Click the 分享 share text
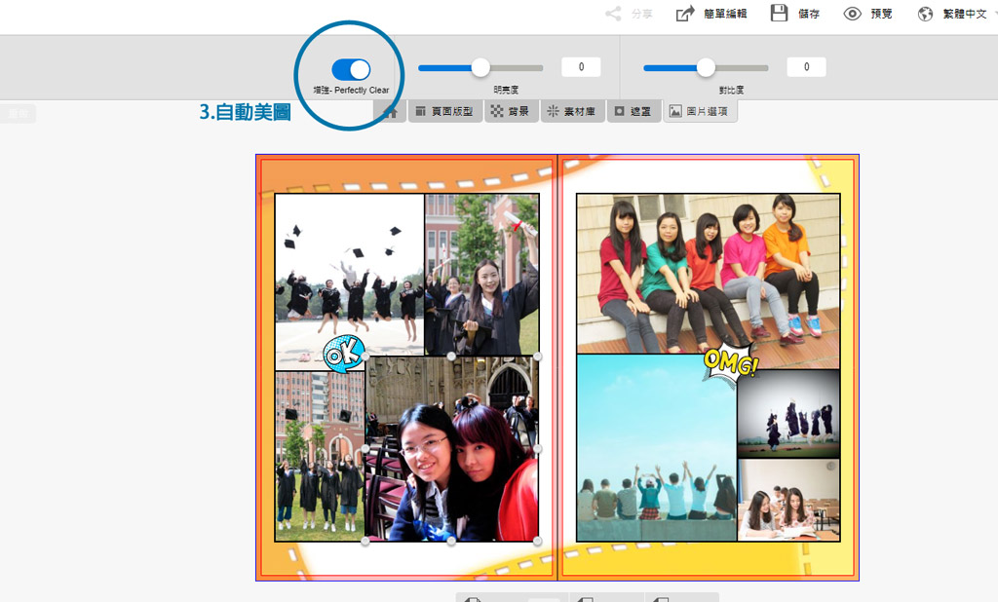998x602 pixels. pyautogui.click(x=642, y=14)
